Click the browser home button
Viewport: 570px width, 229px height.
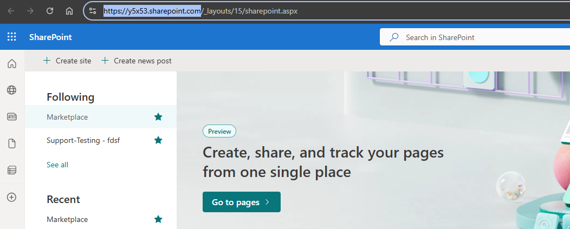click(69, 11)
